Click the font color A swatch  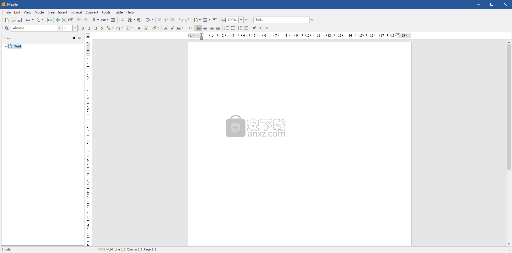(109, 28)
